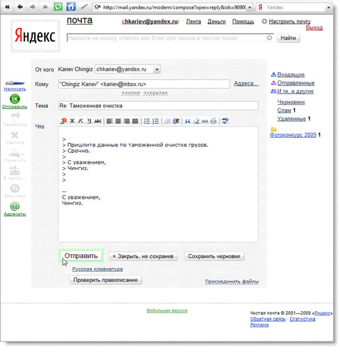The width and height of the screenshot is (340, 356).
Task: Insert a bulleted list
Action: point(147,121)
